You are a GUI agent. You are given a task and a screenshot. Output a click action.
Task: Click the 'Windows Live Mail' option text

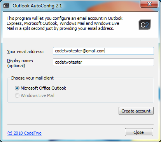click(38, 95)
